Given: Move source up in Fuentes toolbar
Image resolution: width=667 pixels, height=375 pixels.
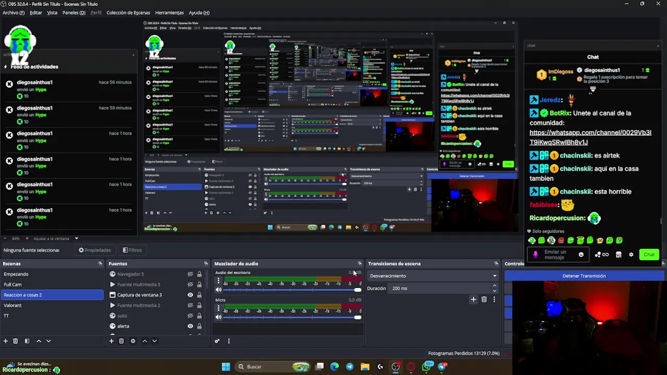Looking at the screenshot, I should click(x=145, y=341).
